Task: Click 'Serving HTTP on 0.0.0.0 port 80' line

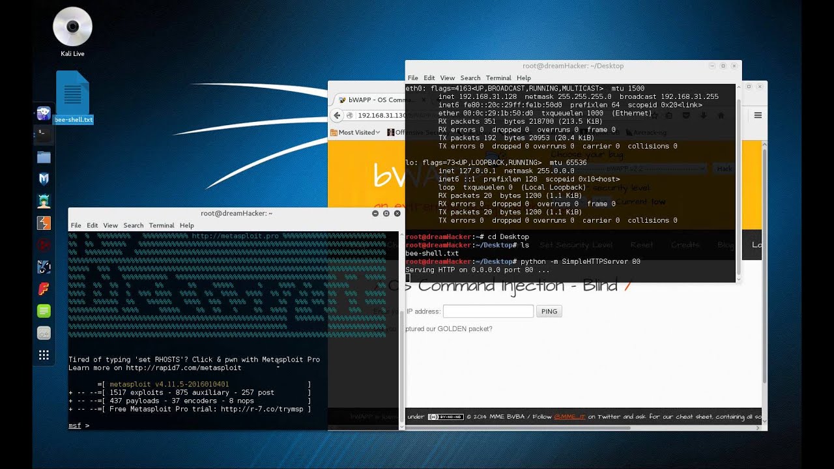Action: (x=477, y=270)
